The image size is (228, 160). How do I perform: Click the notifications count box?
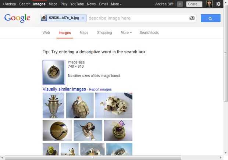coord(180,4)
